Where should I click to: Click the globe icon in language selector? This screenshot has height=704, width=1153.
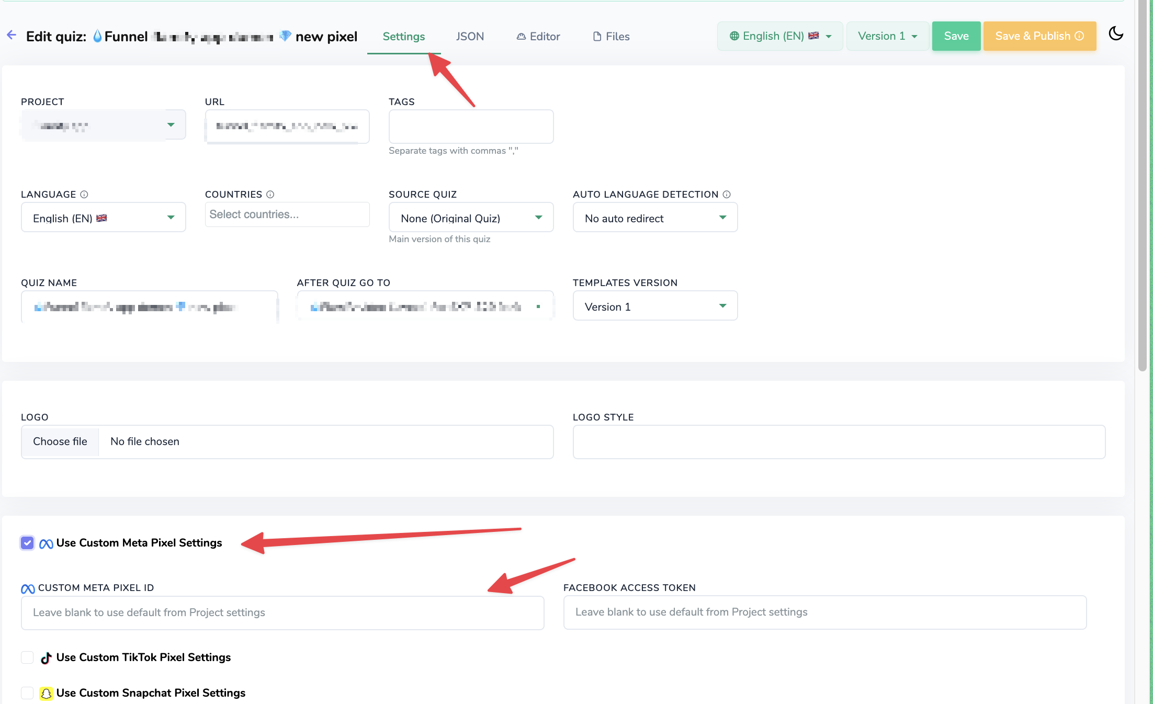pyautogui.click(x=734, y=36)
